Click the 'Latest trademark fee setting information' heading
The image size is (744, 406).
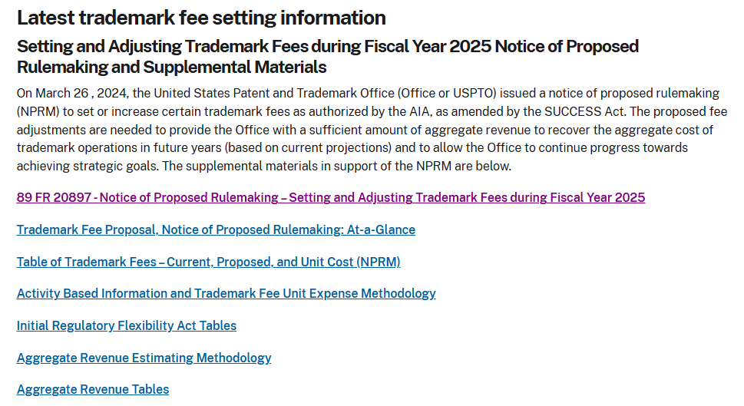201,18
